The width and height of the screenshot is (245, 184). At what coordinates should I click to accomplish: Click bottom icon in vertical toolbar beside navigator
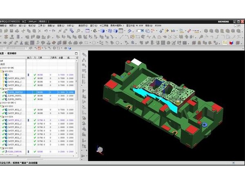click(x=84, y=157)
